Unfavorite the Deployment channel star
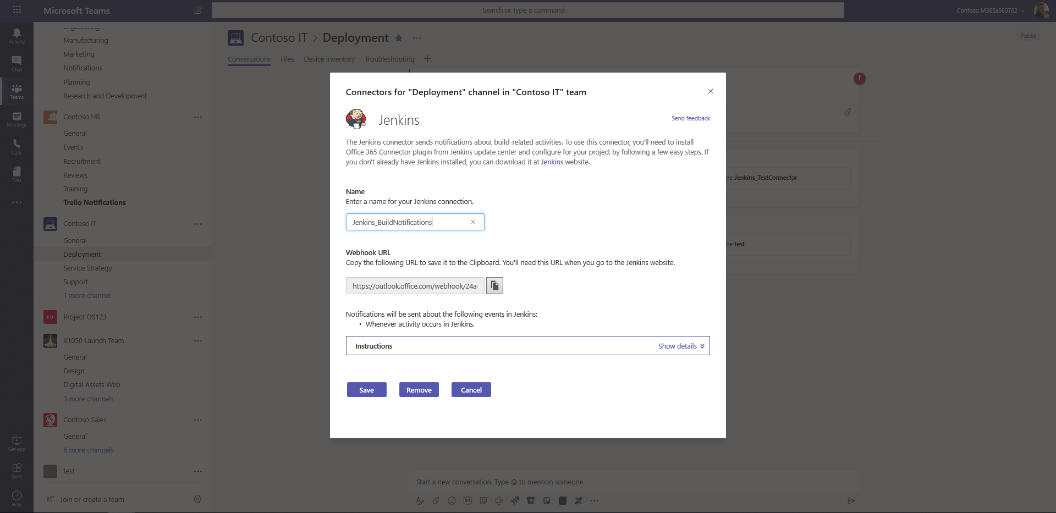Viewport: 1056px width, 513px height. (x=398, y=38)
